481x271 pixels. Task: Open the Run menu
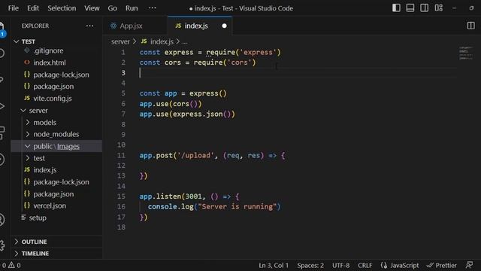pyautogui.click(x=132, y=8)
